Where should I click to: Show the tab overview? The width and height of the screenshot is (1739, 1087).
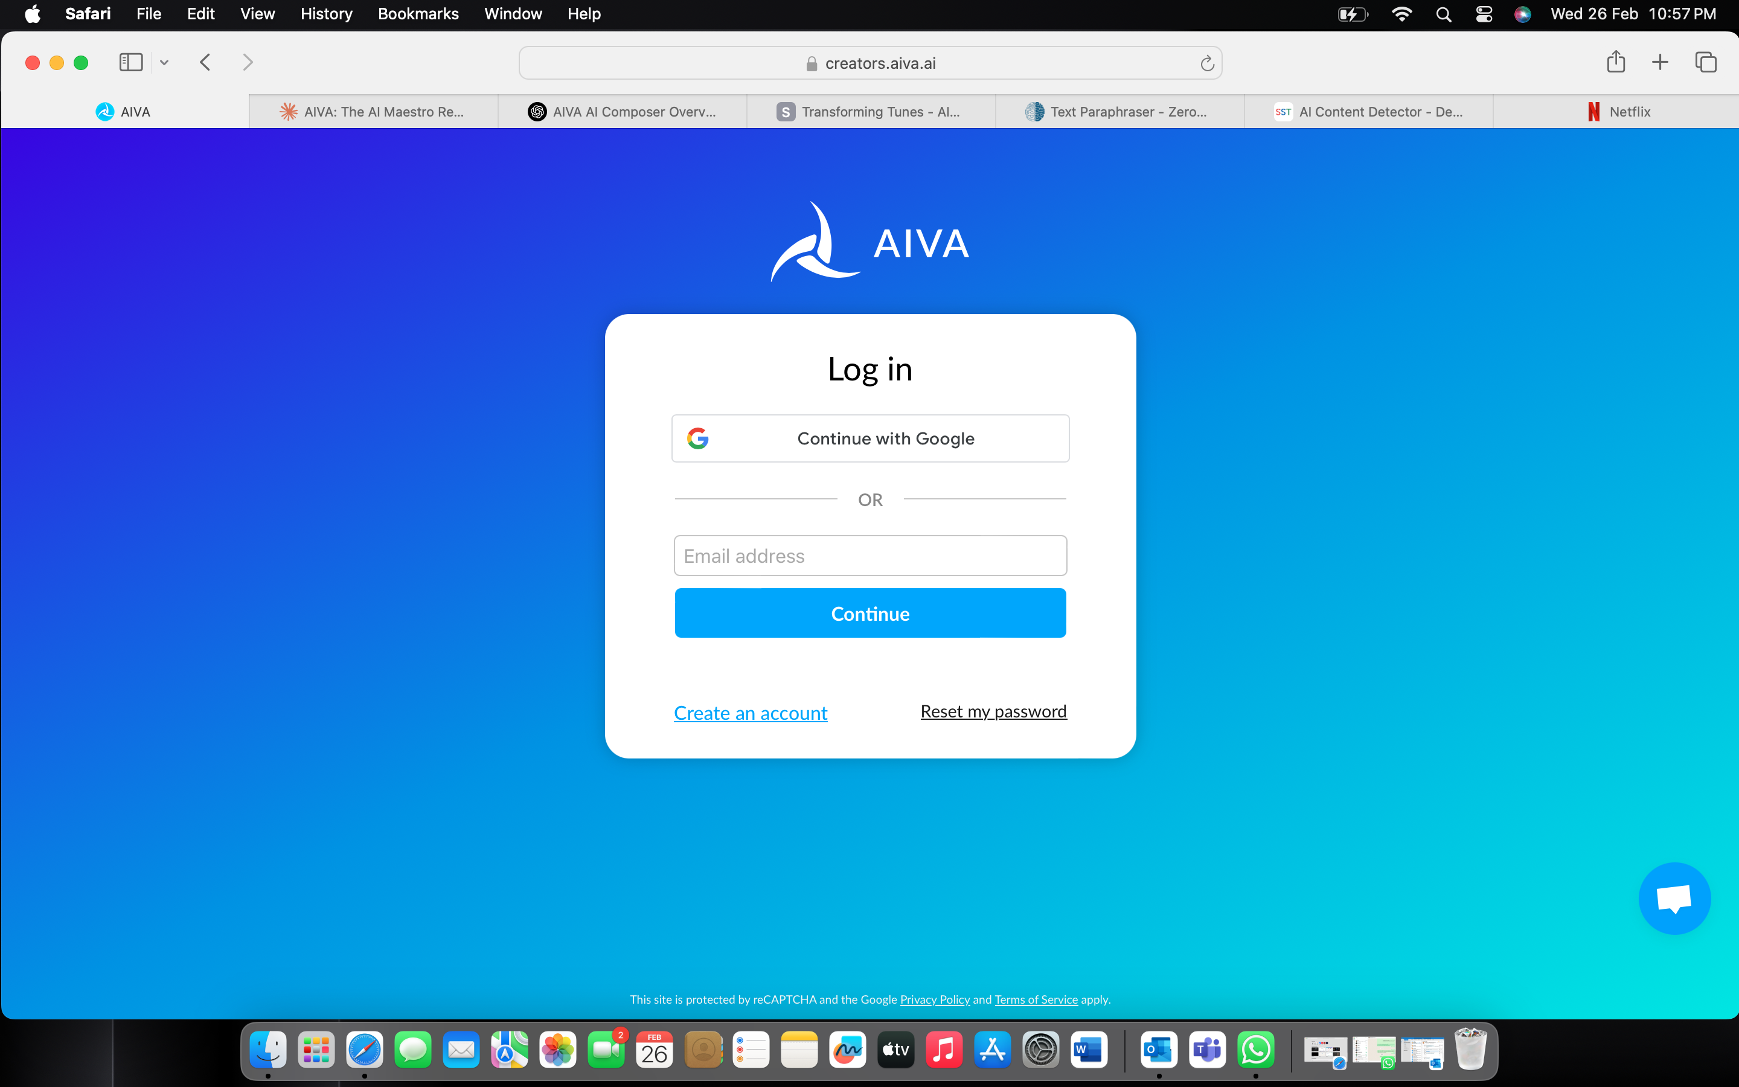[x=1706, y=62]
